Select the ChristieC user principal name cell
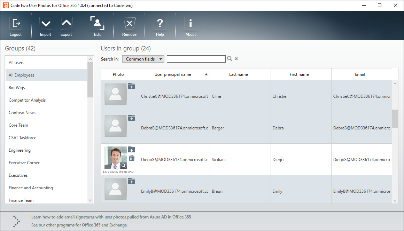 (174, 96)
